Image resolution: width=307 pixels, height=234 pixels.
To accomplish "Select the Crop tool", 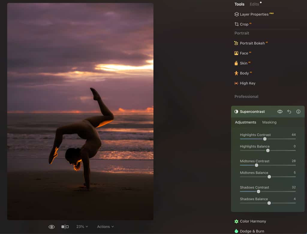I will (244, 24).
